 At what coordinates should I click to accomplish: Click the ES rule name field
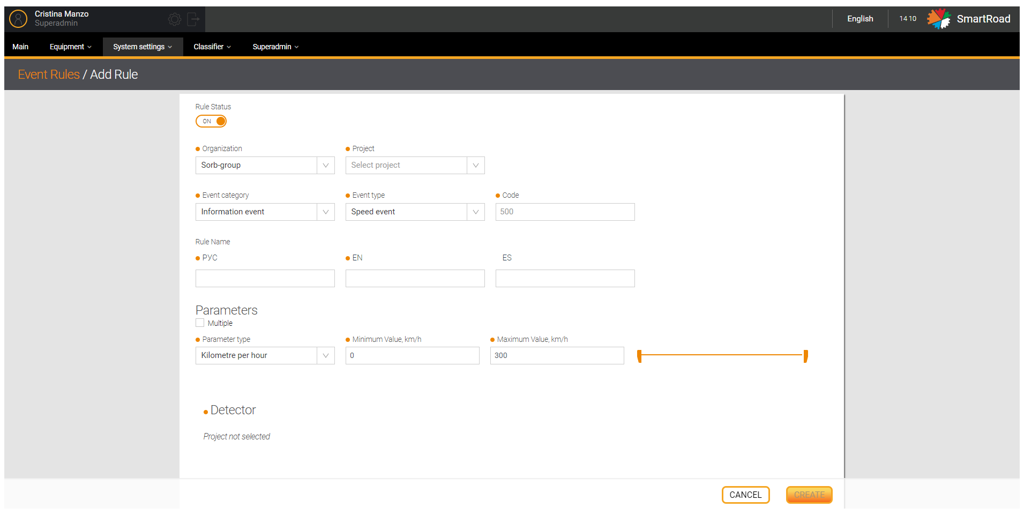(x=565, y=278)
